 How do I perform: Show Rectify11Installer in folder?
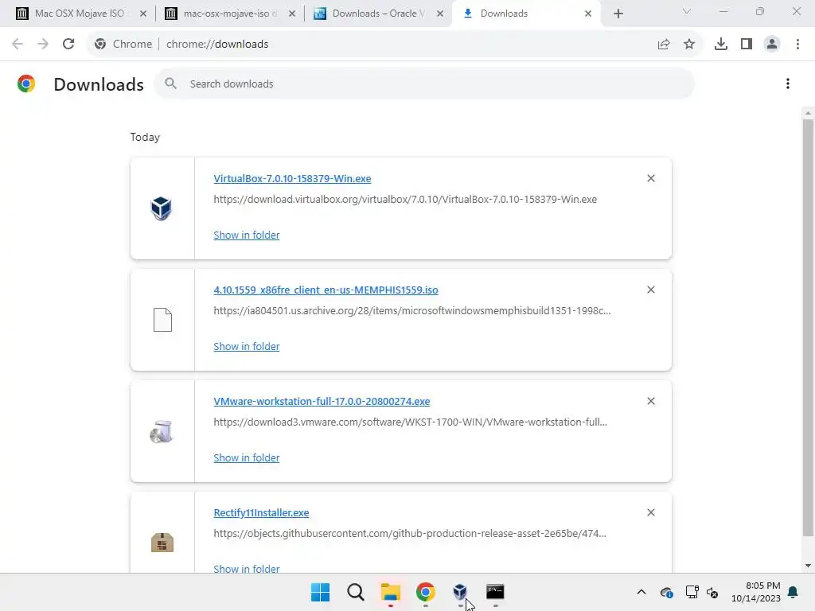coord(247,568)
